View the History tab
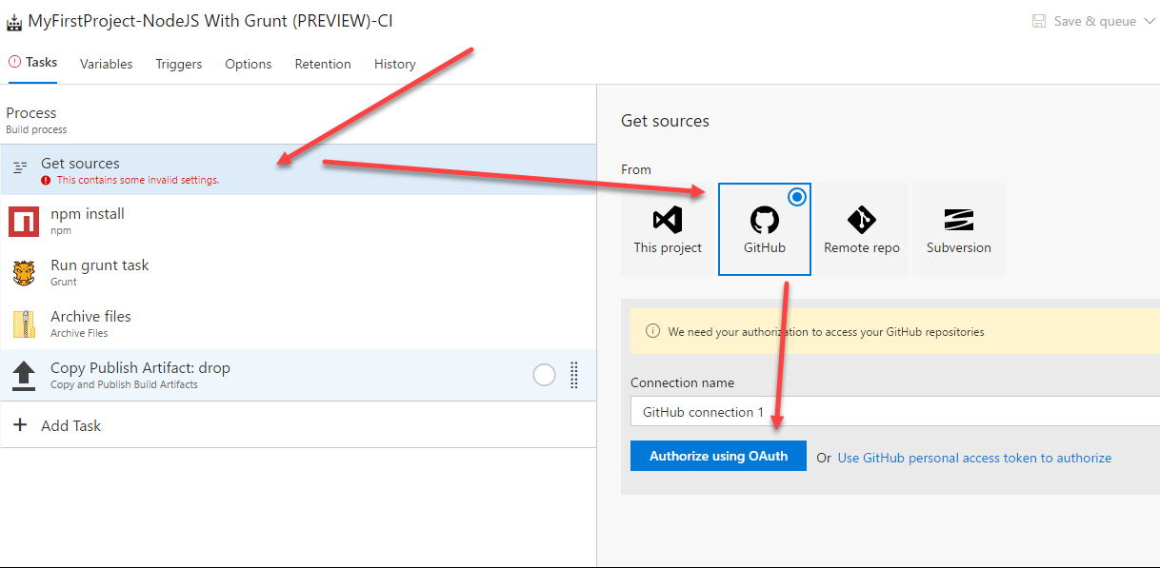The image size is (1160, 568). tap(395, 64)
